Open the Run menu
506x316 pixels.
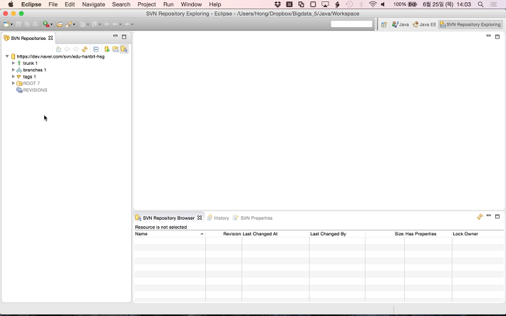(x=168, y=4)
